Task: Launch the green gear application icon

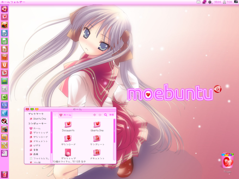Action: [x=4, y=97]
